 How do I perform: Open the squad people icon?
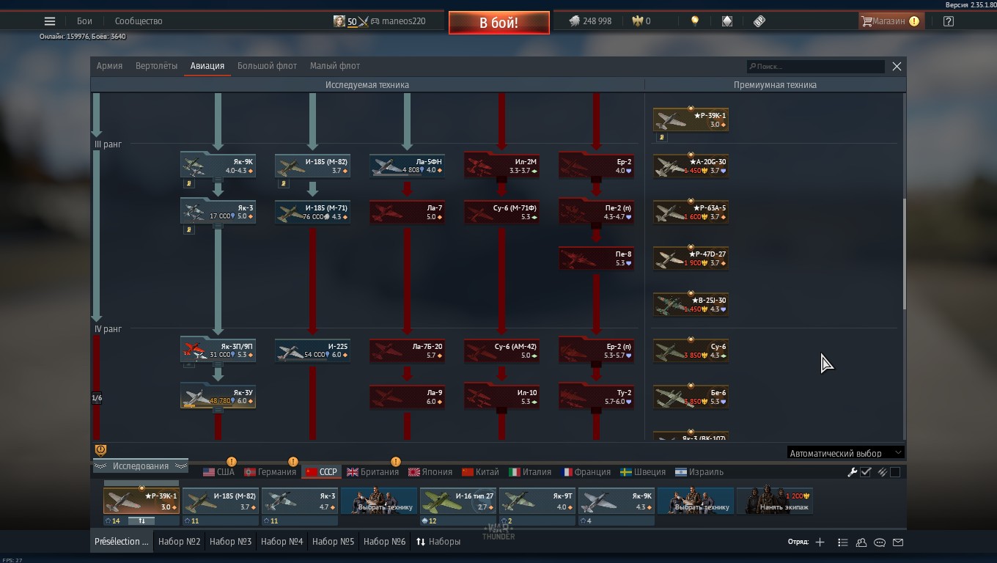pos(861,542)
